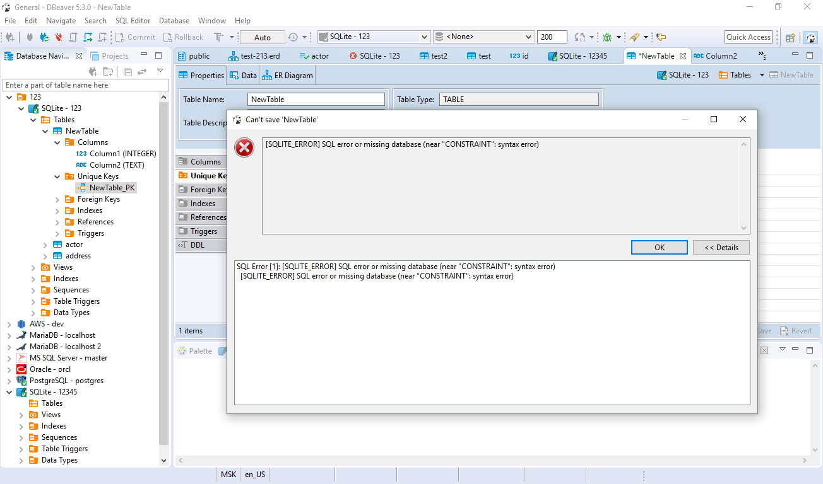The height and width of the screenshot is (484, 823).
Task: Open the Projects view tab
Action: point(109,55)
